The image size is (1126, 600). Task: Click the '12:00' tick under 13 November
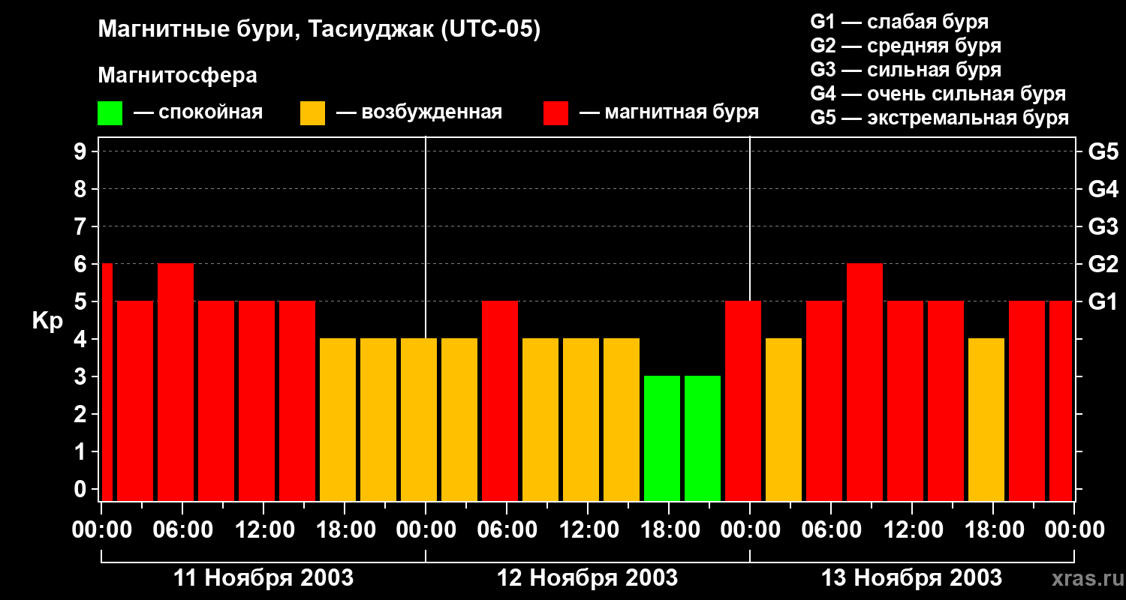(912, 530)
